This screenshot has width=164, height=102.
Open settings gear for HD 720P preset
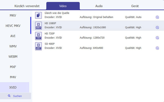click(157, 38)
